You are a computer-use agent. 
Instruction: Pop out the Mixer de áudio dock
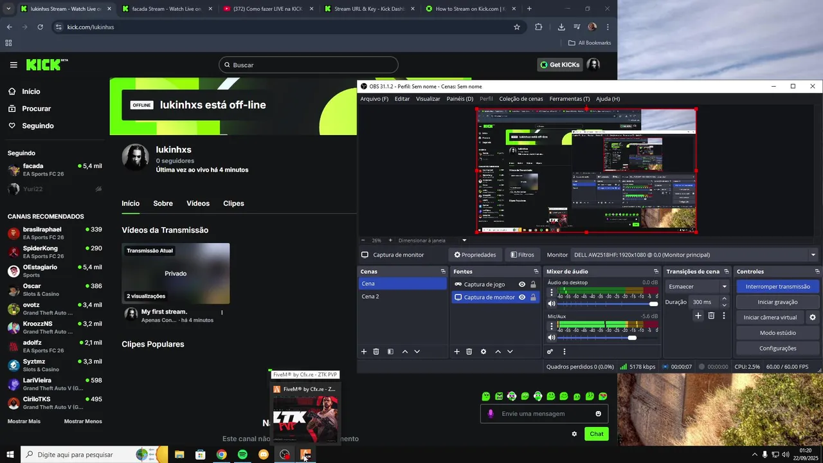coord(656,271)
